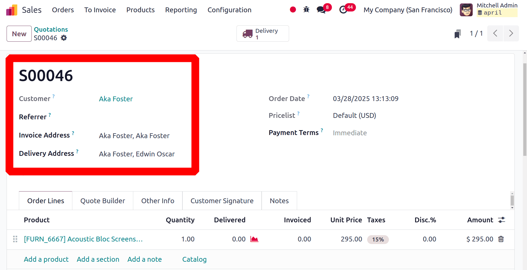This screenshot has width=527, height=270.
Task: Toggle the bookmark favorite icon
Action: pos(458,33)
